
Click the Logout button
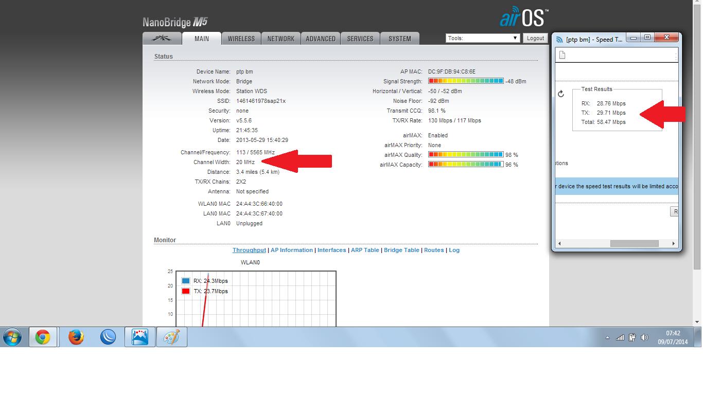coord(535,38)
